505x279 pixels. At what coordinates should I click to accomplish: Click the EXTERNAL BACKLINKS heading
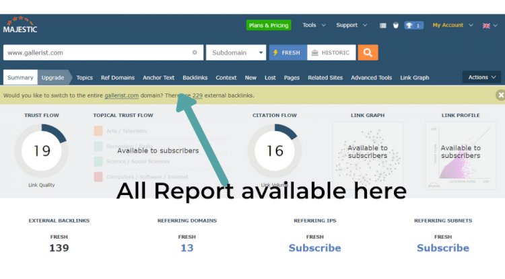pyautogui.click(x=59, y=221)
